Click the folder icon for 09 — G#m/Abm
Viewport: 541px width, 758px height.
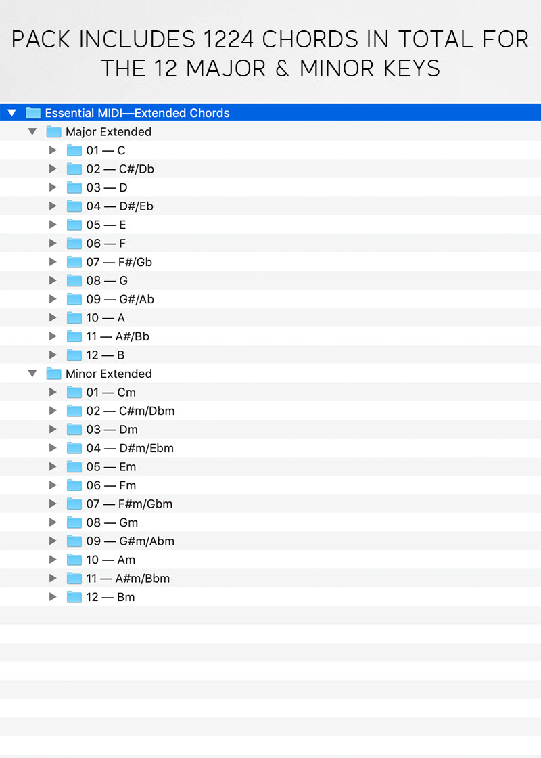[74, 541]
